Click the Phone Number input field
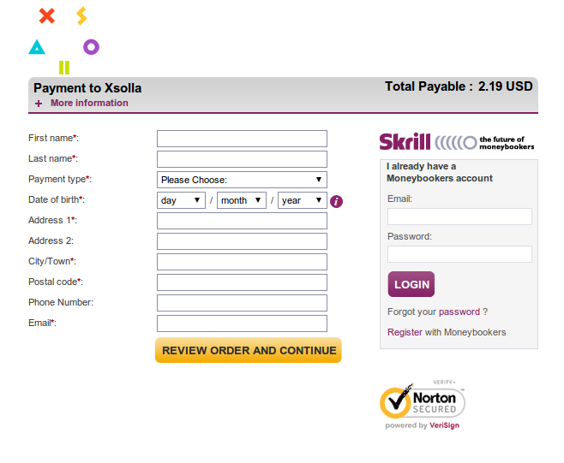Image resolution: width=564 pixels, height=463 pixels. click(x=242, y=303)
